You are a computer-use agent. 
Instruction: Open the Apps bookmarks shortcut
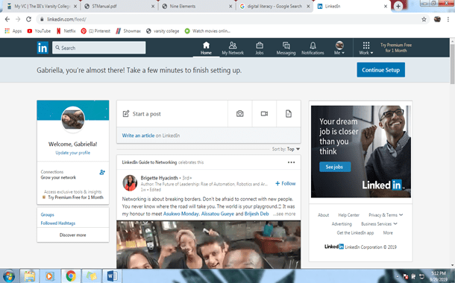coord(13,31)
